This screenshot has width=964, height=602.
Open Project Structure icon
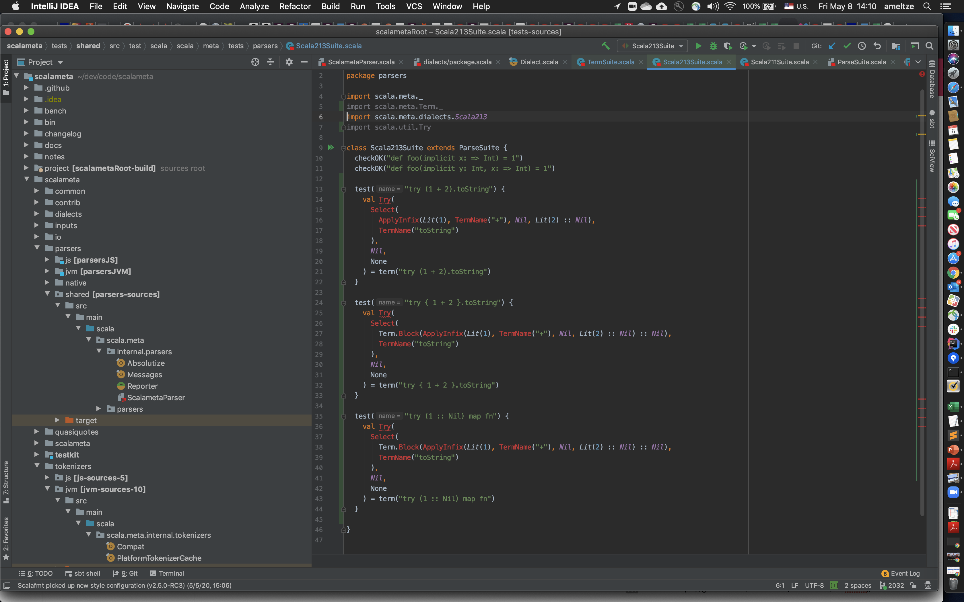[895, 46]
